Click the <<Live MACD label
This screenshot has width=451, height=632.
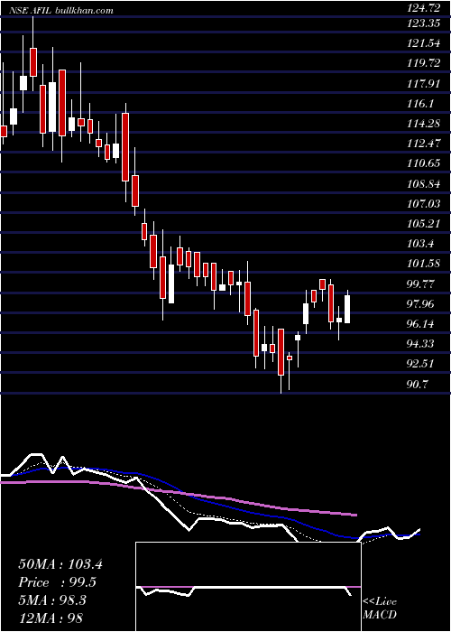(380, 609)
